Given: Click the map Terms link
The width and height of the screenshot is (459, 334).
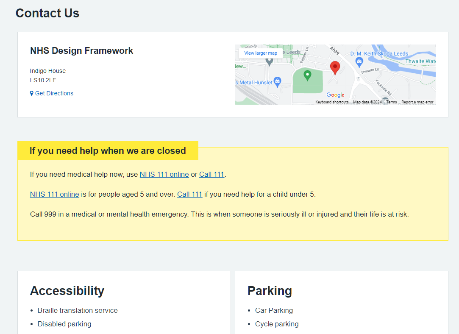Looking at the screenshot, I should click(x=391, y=102).
